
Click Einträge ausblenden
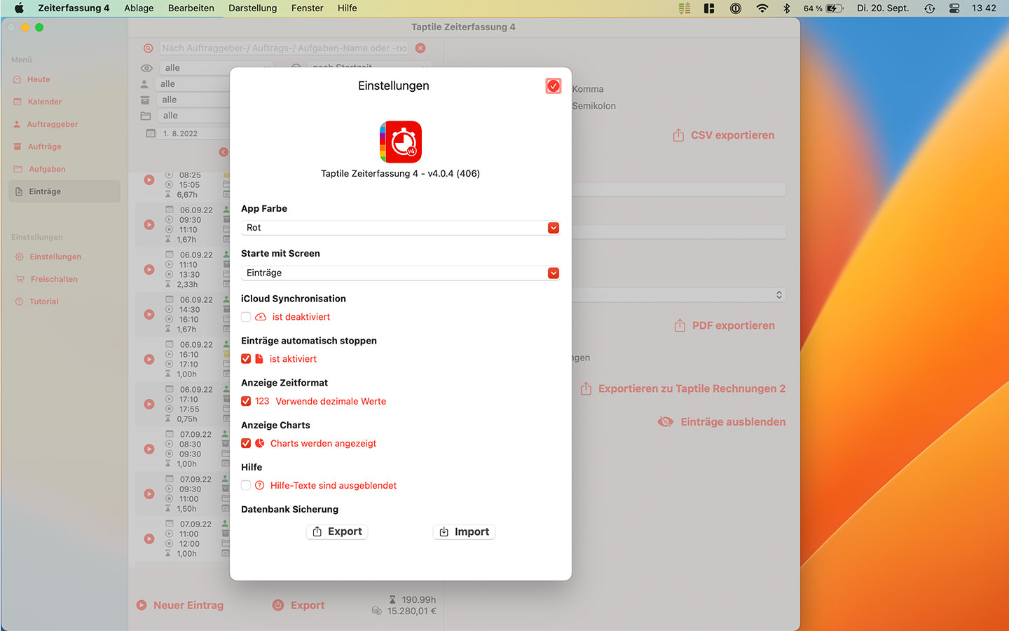pos(722,421)
